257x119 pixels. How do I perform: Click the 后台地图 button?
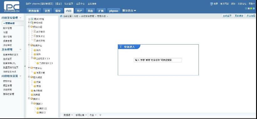tap(251, 16)
